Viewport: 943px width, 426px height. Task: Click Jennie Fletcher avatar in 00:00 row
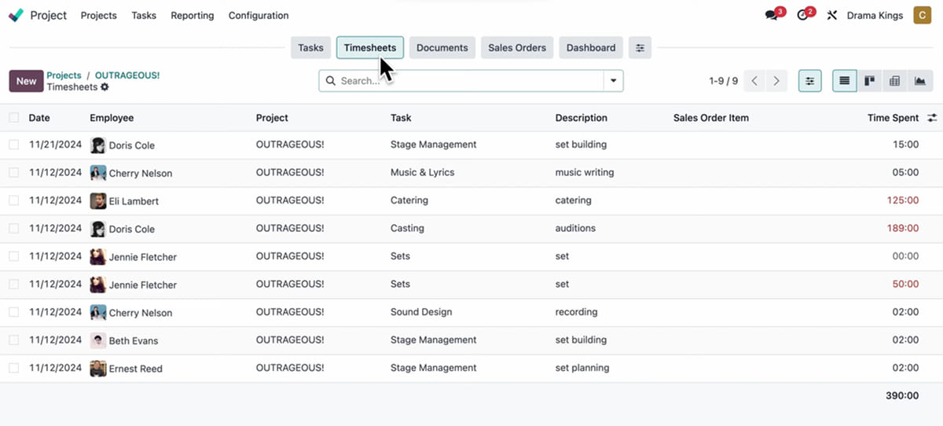point(97,257)
